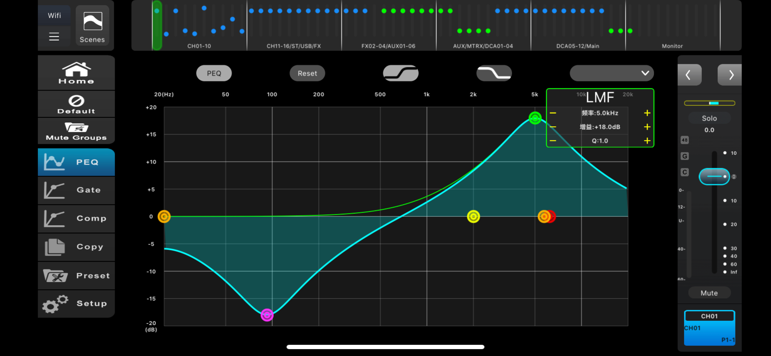Select the CH01 channel name box
The height and width of the screenshot is (356, 771).
[709, 316]
